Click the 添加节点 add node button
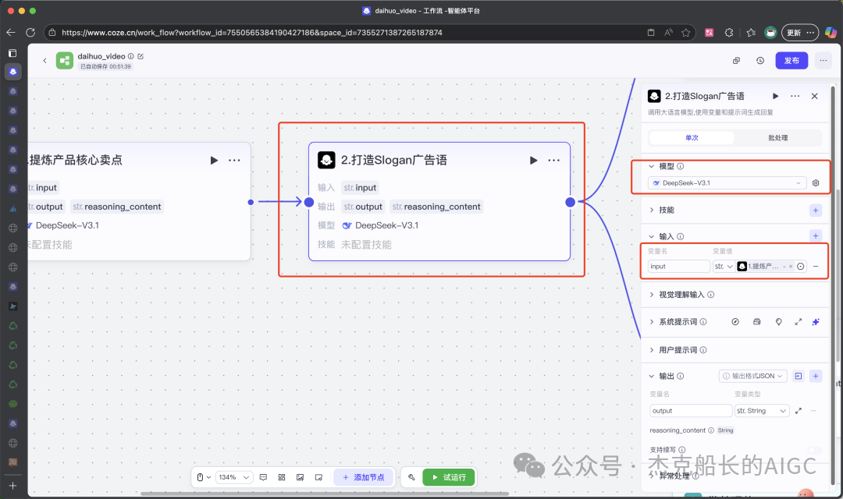This screenshot has height=499, width=843. (364, 477)
